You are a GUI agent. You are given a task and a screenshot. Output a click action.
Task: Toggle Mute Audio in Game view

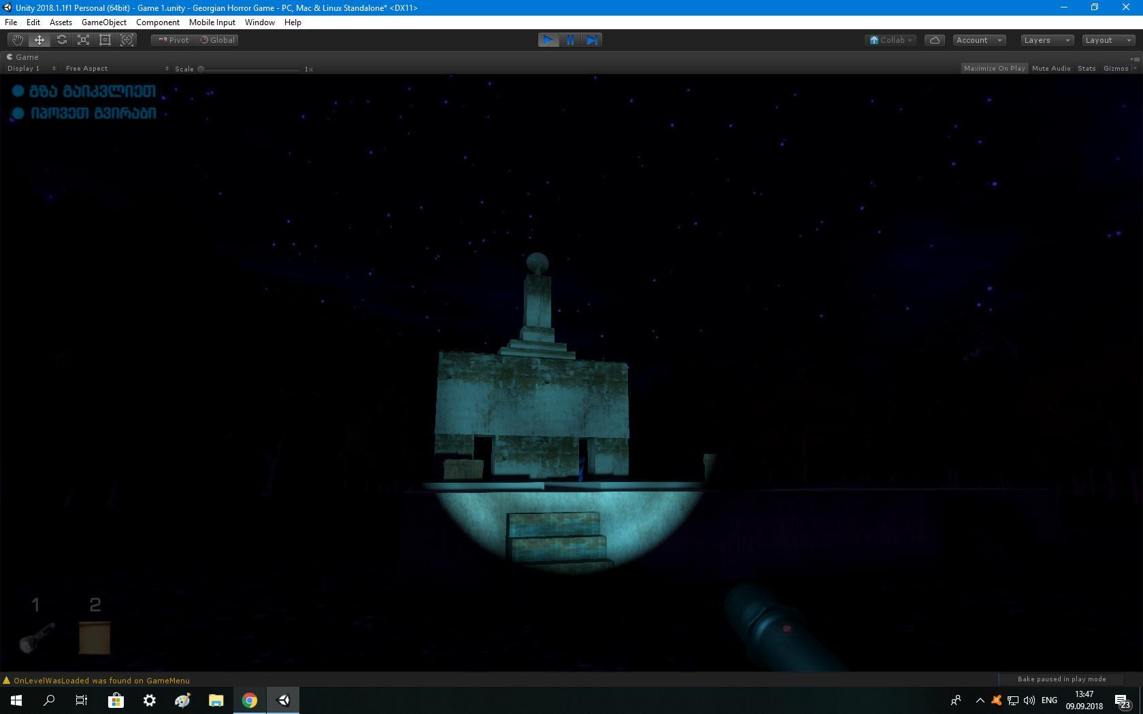1051,68
